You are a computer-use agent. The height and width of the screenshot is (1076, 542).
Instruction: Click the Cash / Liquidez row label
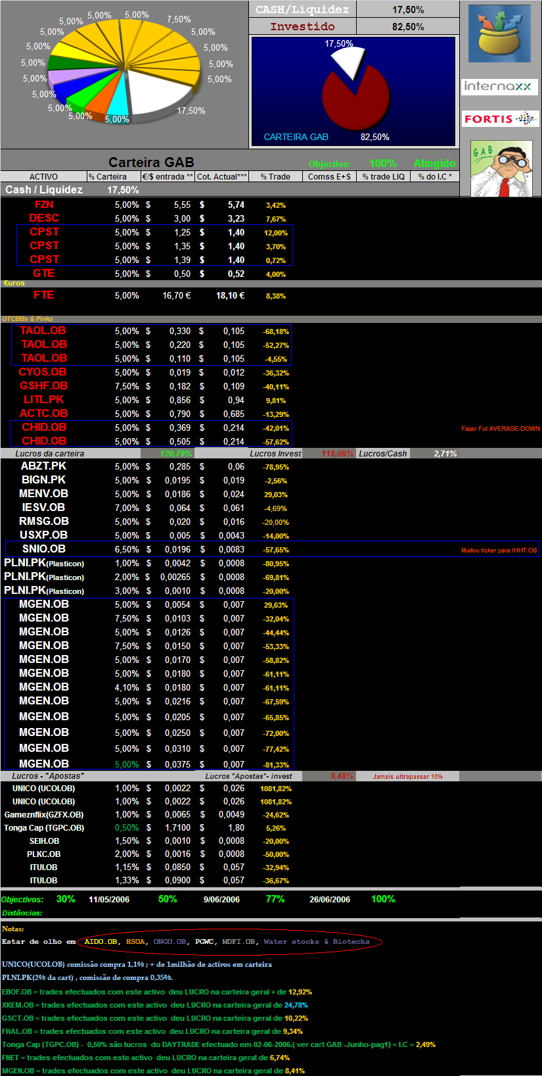tap(44, 189)
